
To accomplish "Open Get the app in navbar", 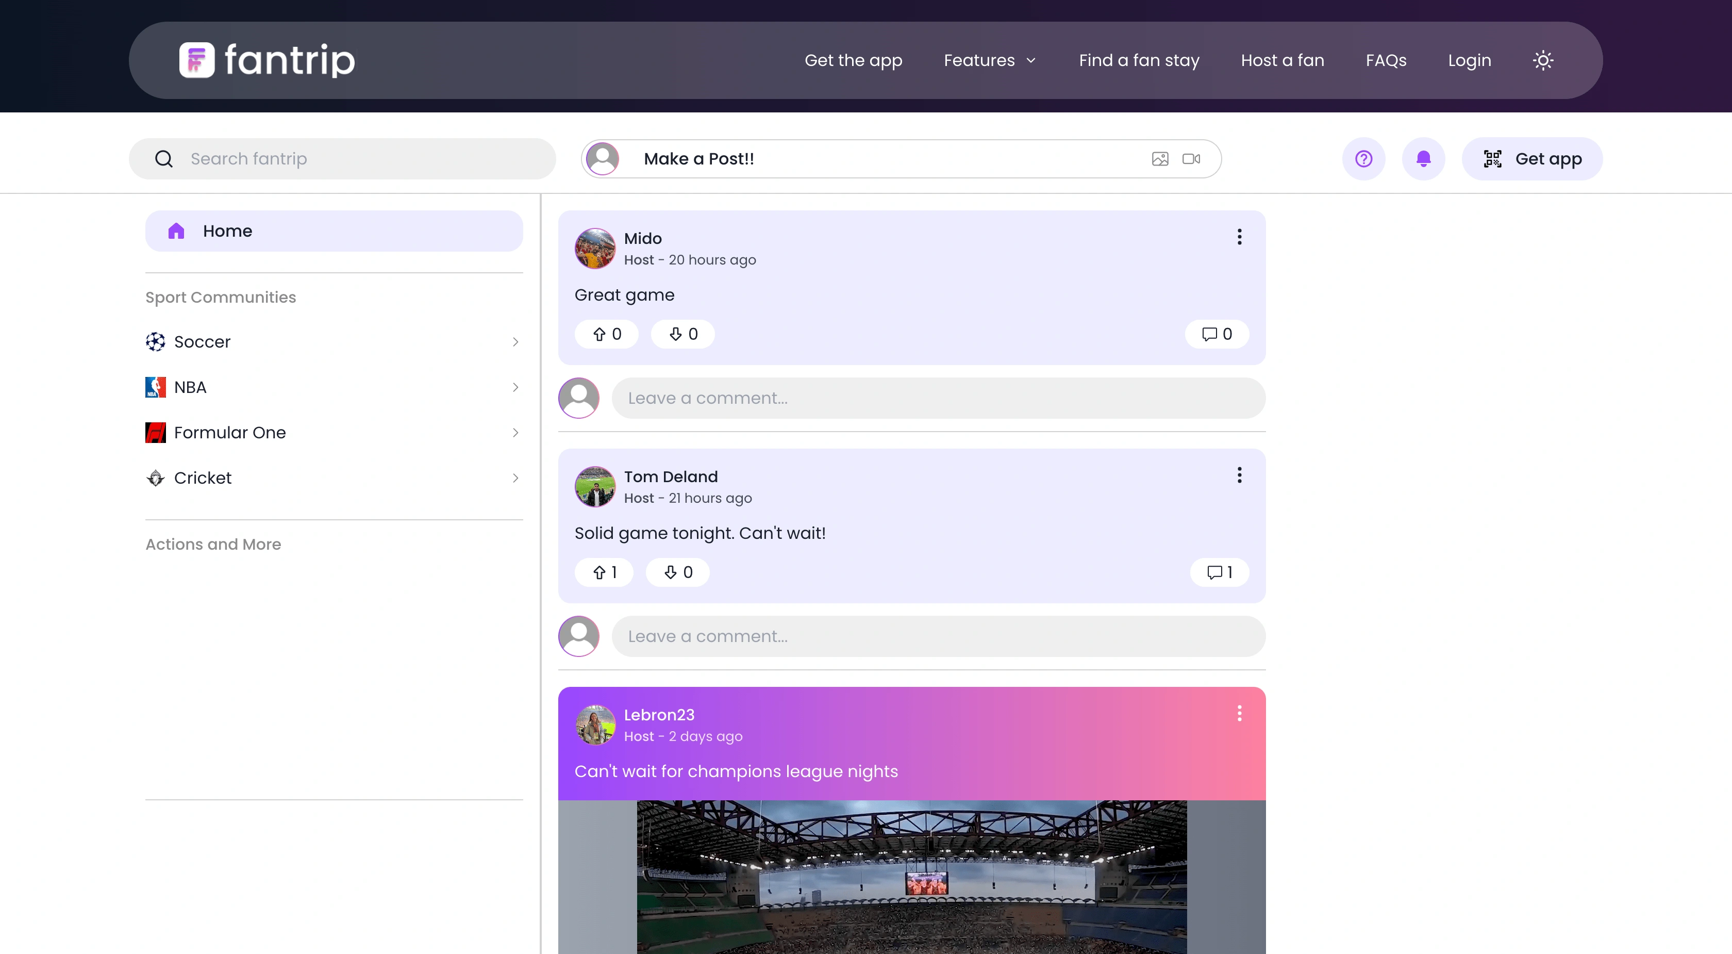I will 853,60.
